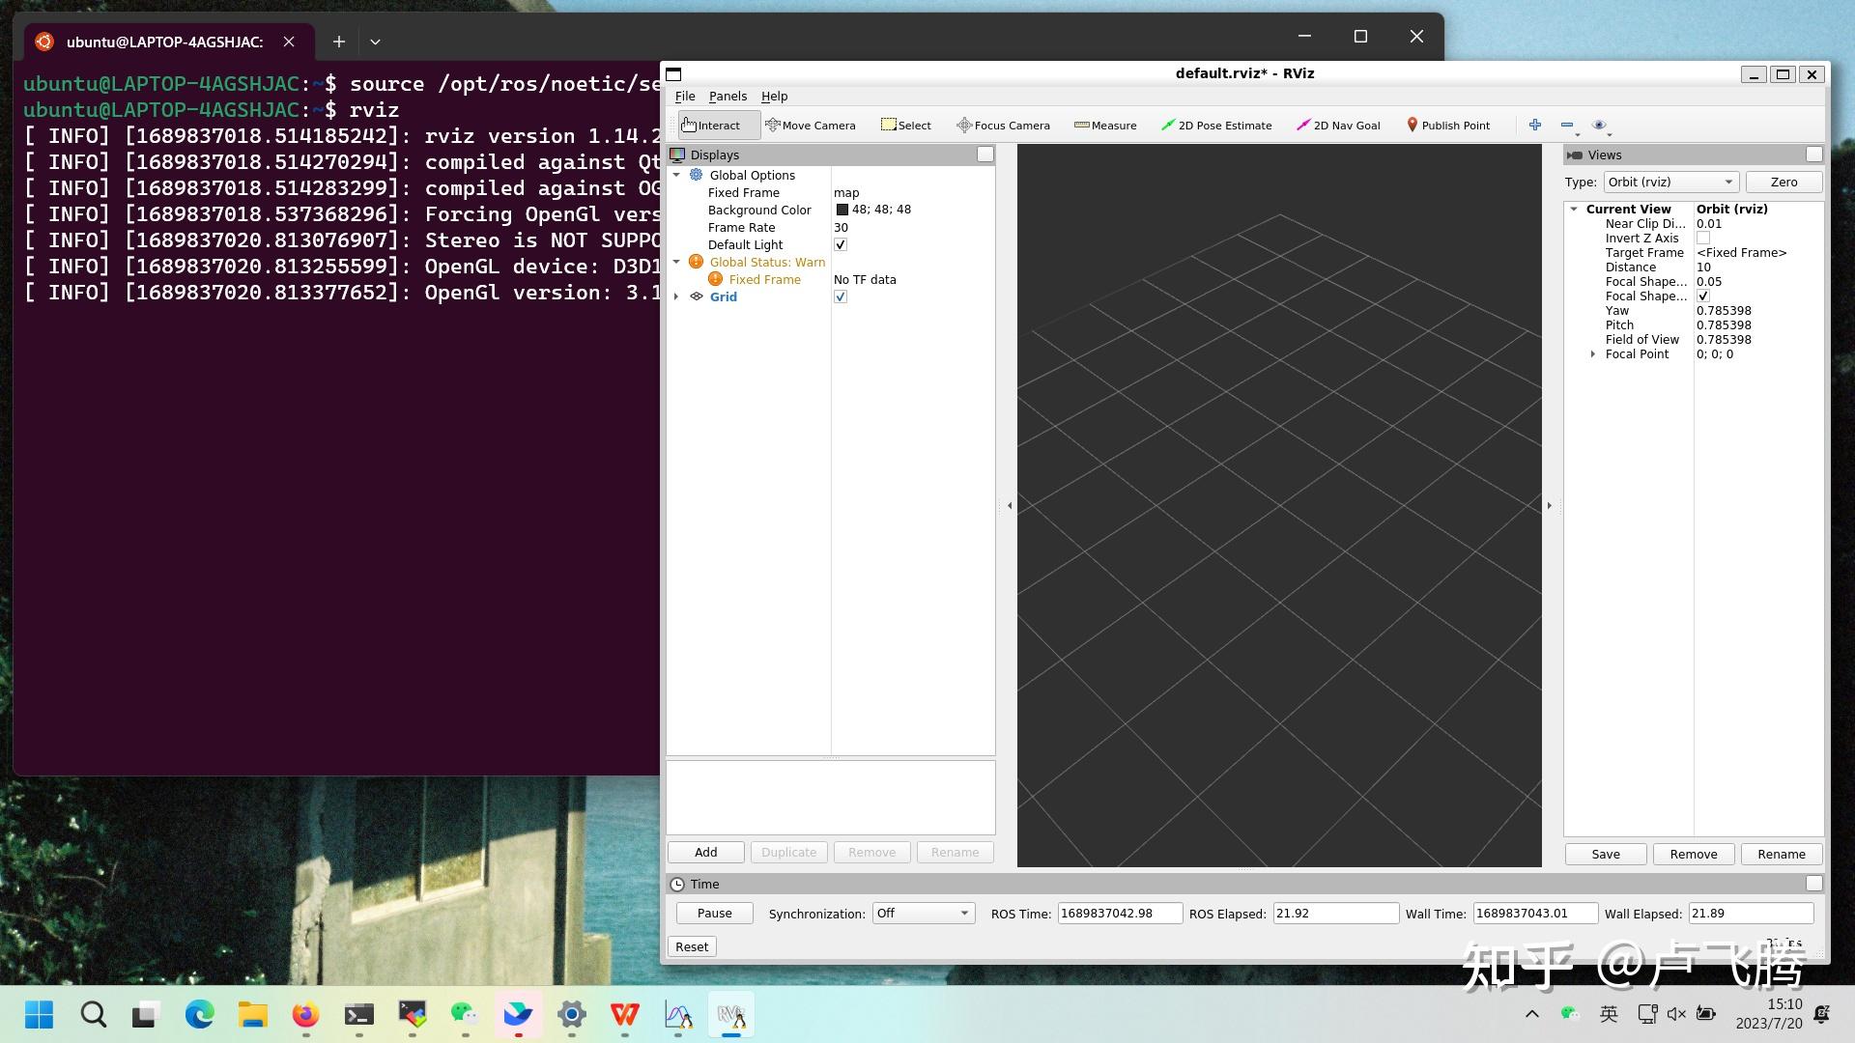Open the Panels menu
This screenshot has width=1855, height=1043.
(728, 96)
